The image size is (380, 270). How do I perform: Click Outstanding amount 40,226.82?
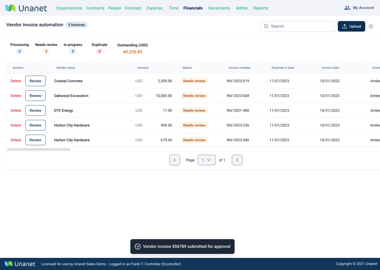132,52
